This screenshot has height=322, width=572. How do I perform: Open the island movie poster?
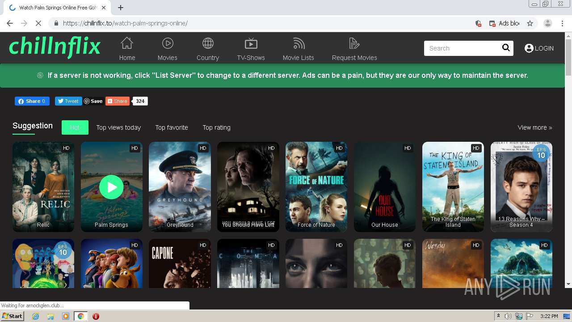click(x=522, y=263)
